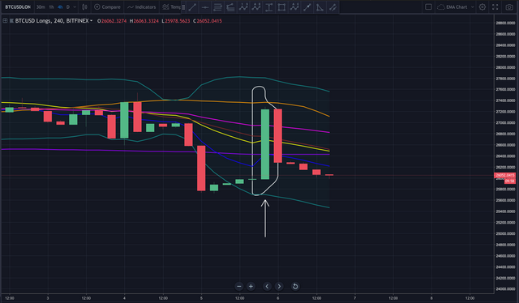The height and width of the screenshot is (303, 519).
Task: Select the D daily timeframe
Action: (68, 7)
